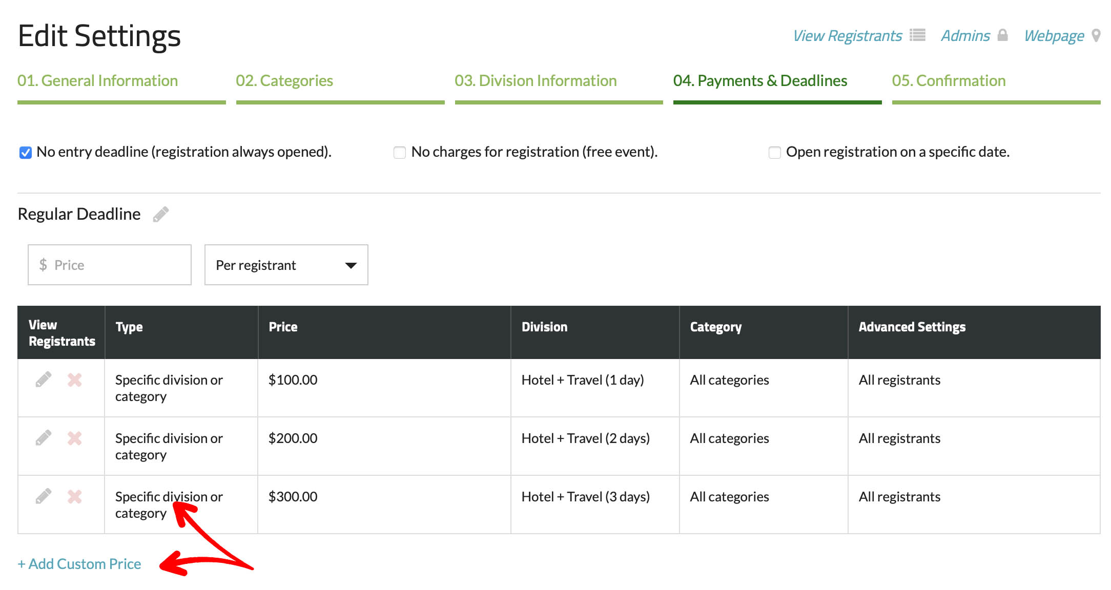Click the lock icon beside Admins
The width and height of the screenshot is (1111, 590).
(x=1002, y=35)
